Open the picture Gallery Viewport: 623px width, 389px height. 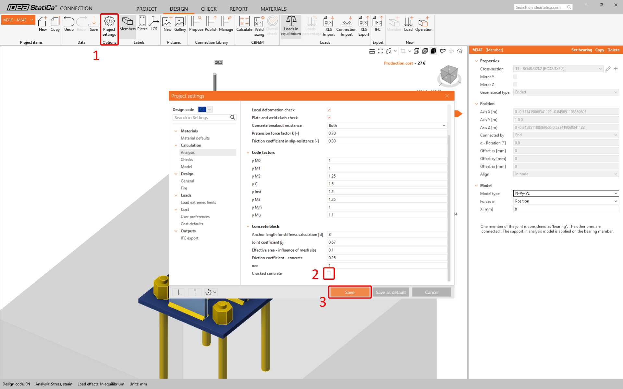180,24
